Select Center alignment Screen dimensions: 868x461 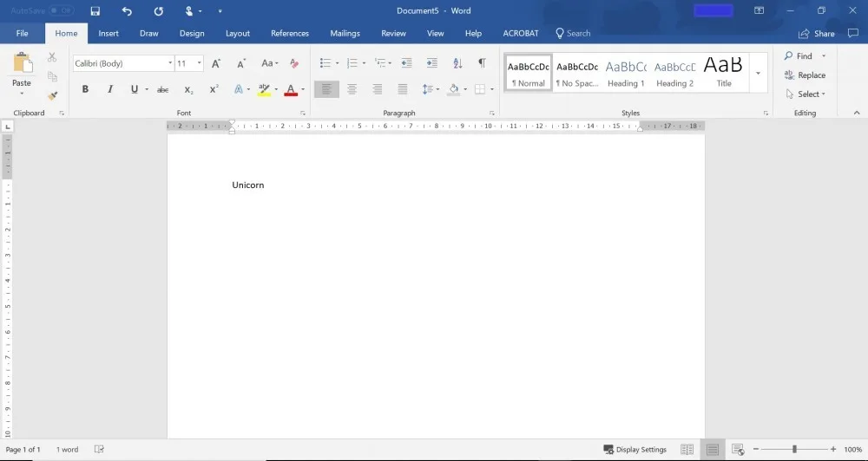tap(352, 89)
